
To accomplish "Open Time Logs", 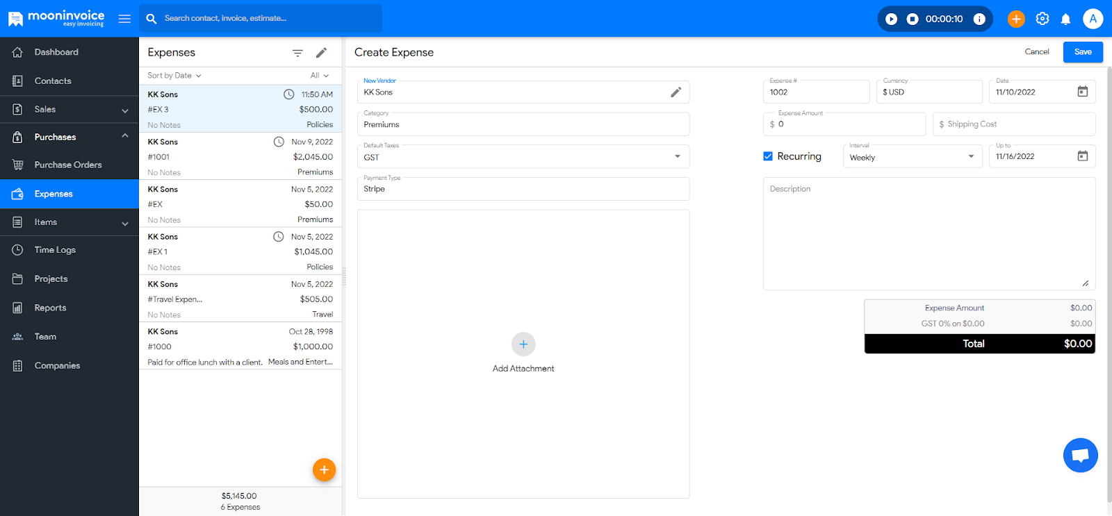I will point(69,250).
